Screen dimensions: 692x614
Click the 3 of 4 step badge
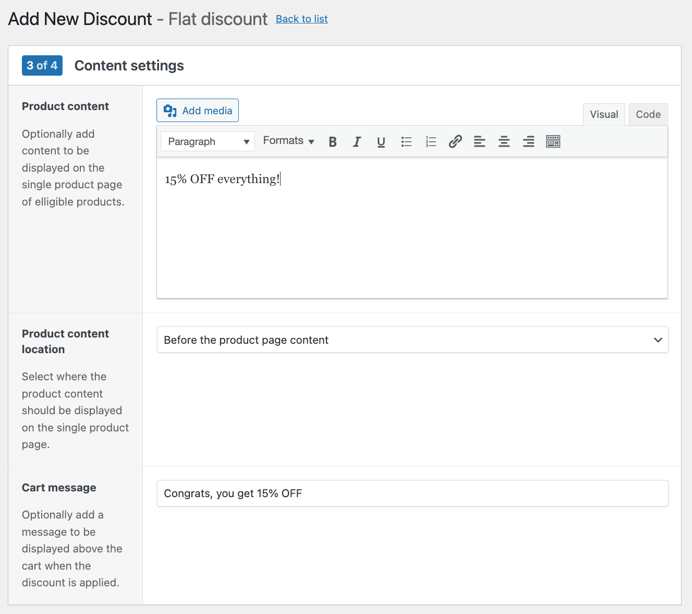click(x=42, y=66)
